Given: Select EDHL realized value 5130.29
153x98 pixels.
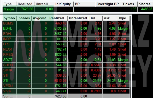Looking at the screenshot, I should coord(60,29).
